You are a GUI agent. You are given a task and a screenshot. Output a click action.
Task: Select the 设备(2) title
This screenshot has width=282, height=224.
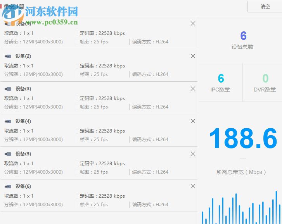pyautogui.click(x=23, y=56)
